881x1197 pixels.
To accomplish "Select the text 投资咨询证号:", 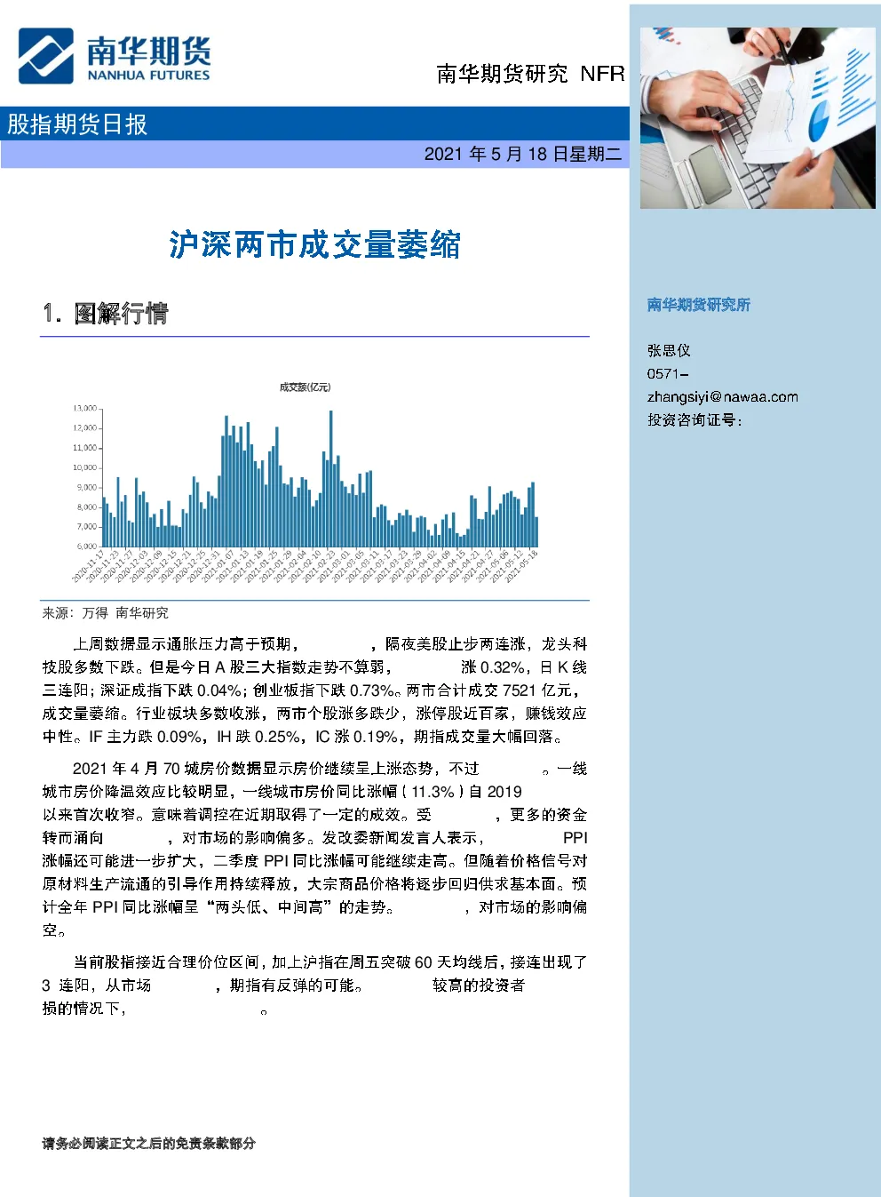I will click(694, 420).
